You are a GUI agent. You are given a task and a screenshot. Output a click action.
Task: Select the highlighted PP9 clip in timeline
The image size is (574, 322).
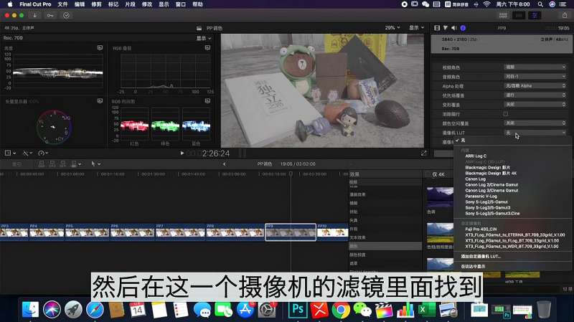[291, 232]
